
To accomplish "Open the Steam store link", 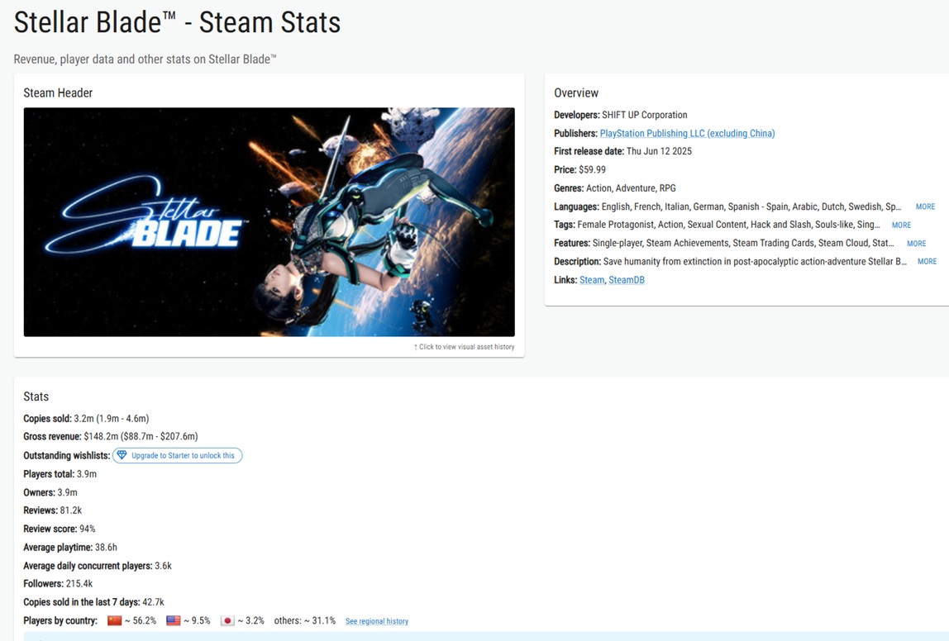I will (591, 280).
